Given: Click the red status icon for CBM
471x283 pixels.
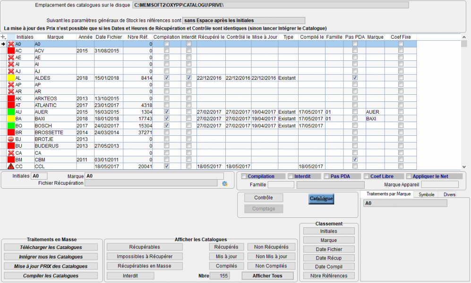Looking at the screenshot, I should pyautogui.click(x=11, y=160).
